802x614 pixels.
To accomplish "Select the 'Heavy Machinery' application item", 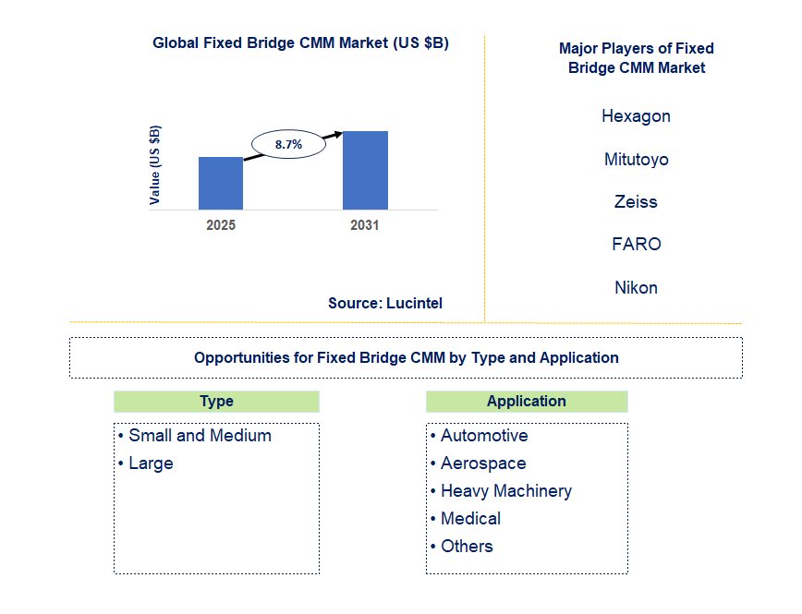I will pyautogui.click(x=506, y=491).
